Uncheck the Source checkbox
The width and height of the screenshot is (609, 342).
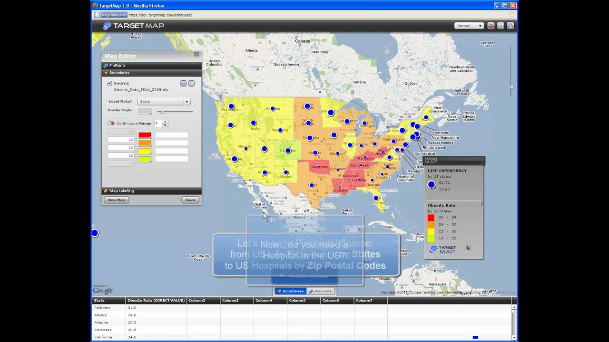click(109, 83)
